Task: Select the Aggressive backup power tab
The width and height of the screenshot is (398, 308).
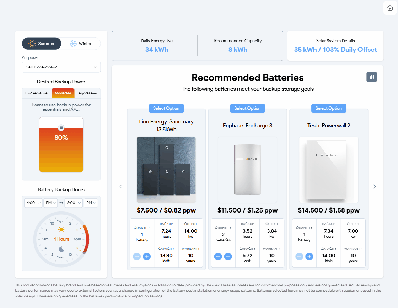Action: [87, 93]
